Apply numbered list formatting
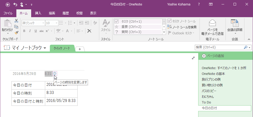 pyautogui.click(x=70, y=23)
